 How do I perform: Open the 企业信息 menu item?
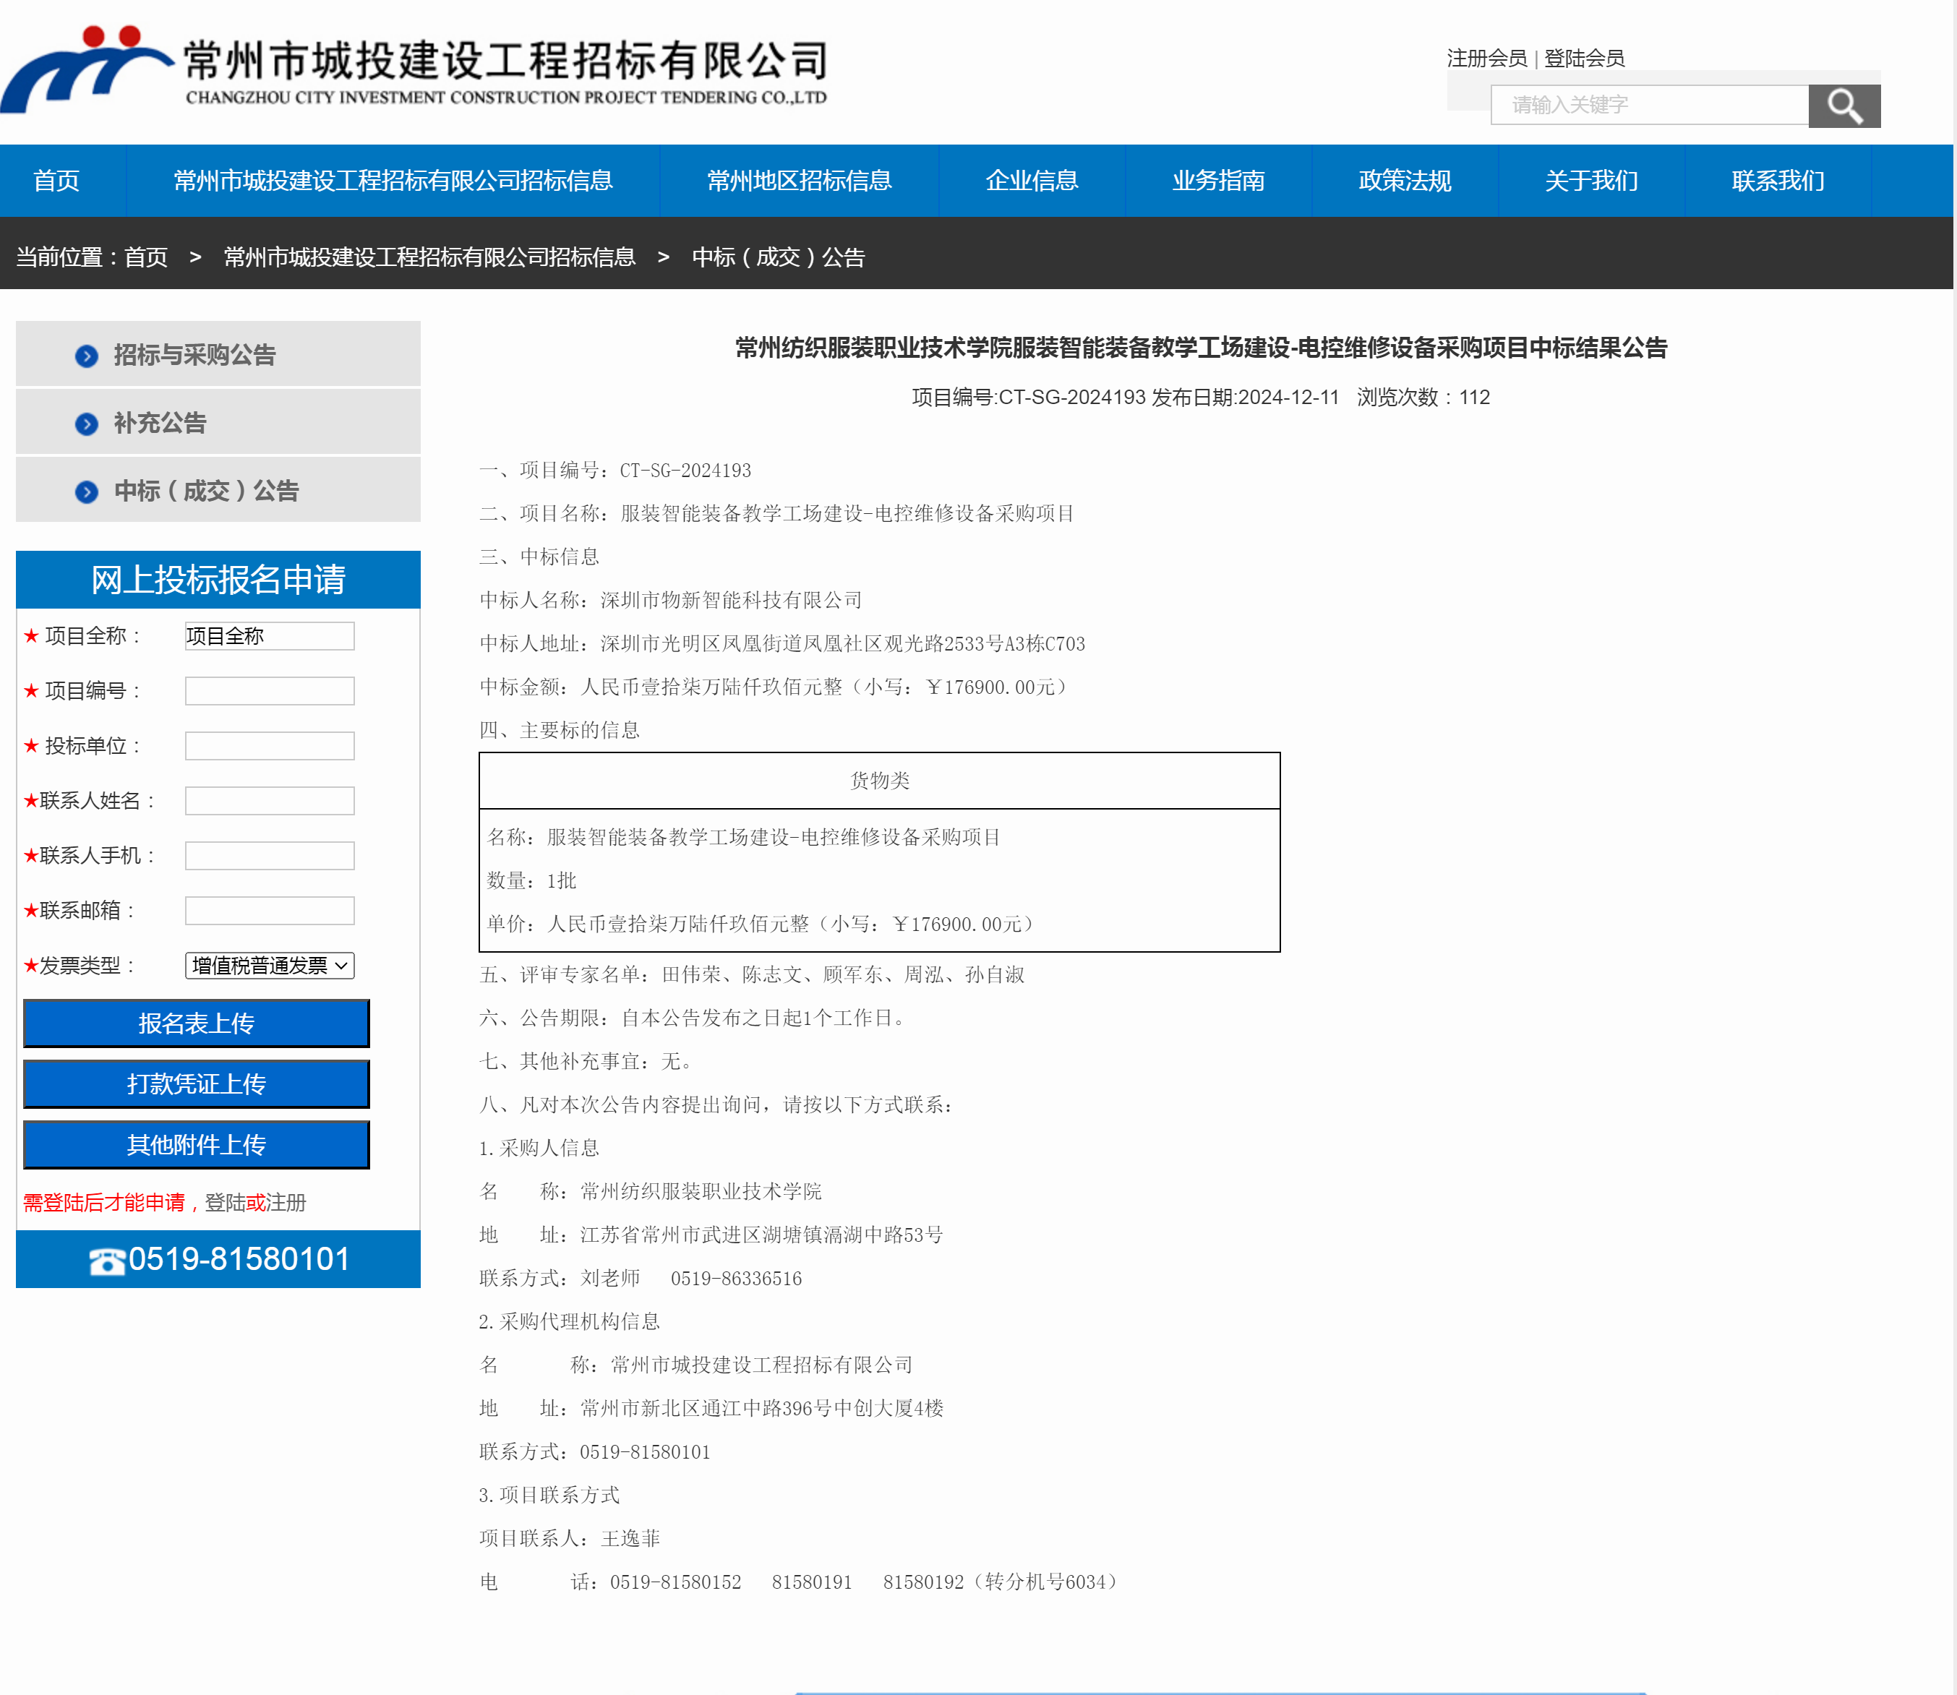click(1031, 181)
